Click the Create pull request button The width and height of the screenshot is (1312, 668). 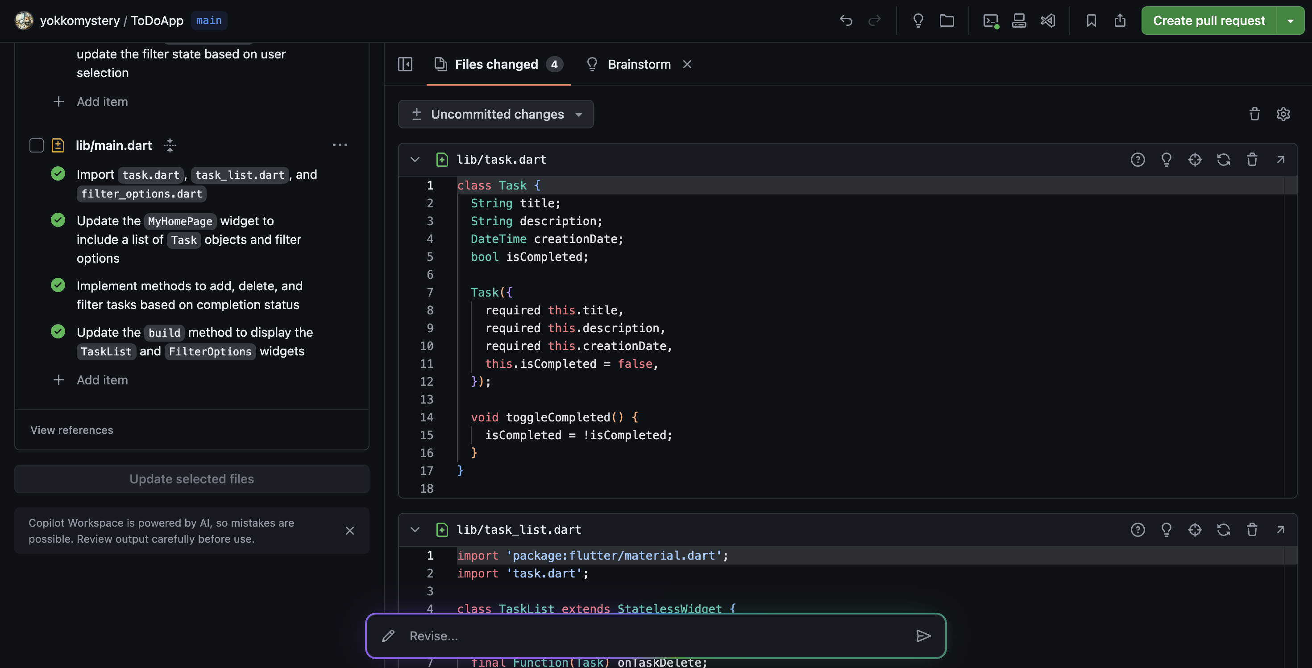tap(1208, 21)
